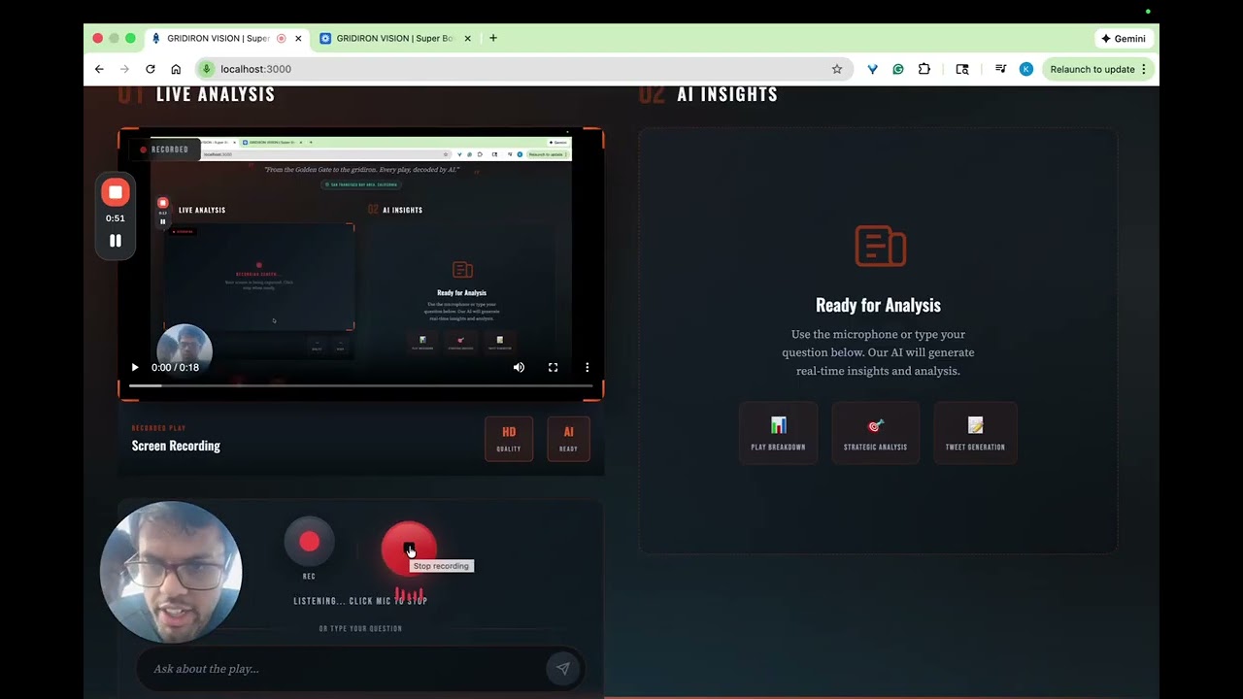Open the Chrome three-dot menu
1243x699 pixels.
click(x=1144, y=69)
